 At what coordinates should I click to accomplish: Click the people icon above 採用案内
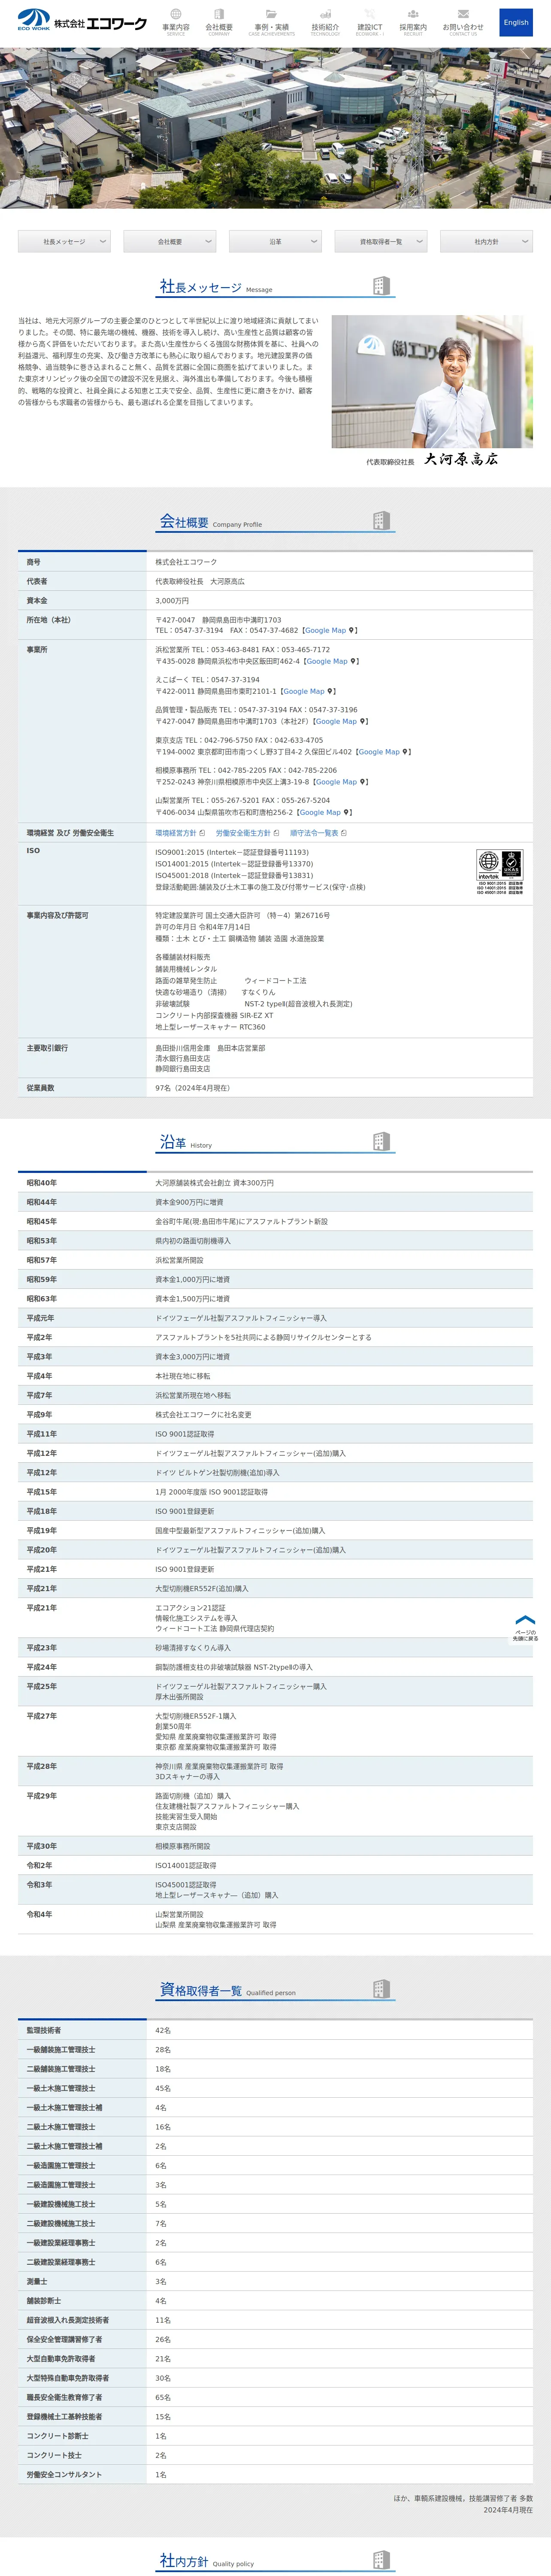click(413, 14)
